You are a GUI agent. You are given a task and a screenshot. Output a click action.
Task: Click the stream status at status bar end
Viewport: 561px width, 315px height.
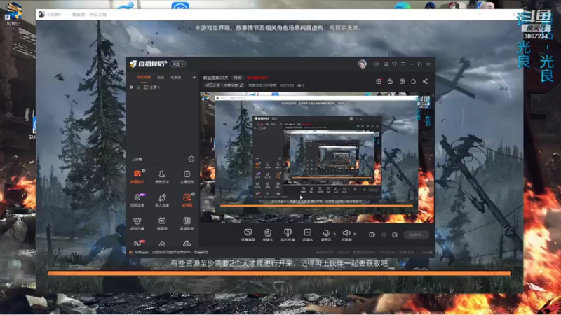click(427, 252)
